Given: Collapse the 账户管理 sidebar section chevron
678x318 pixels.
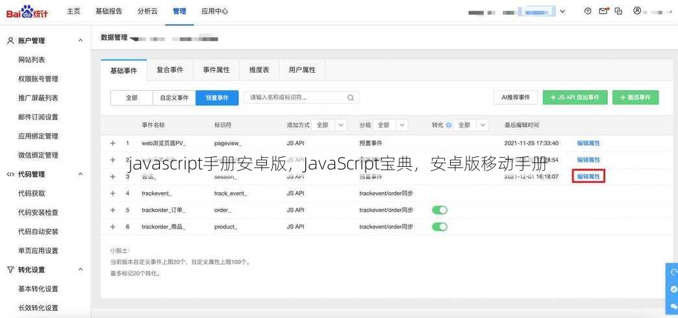Looking at the screenshot, I should [x=81, y=41].
